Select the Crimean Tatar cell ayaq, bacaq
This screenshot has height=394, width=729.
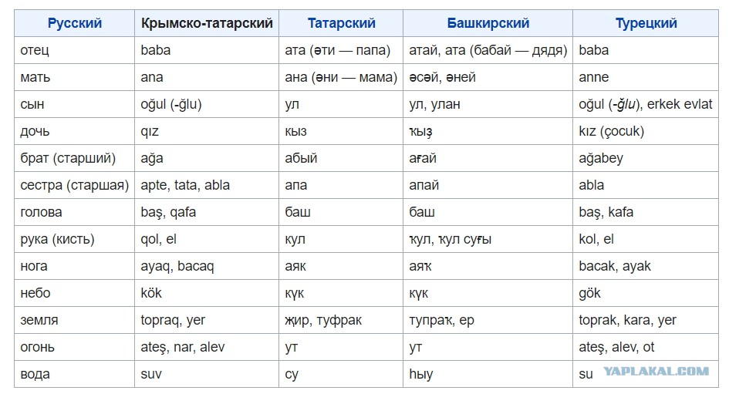tap(207, 266)
